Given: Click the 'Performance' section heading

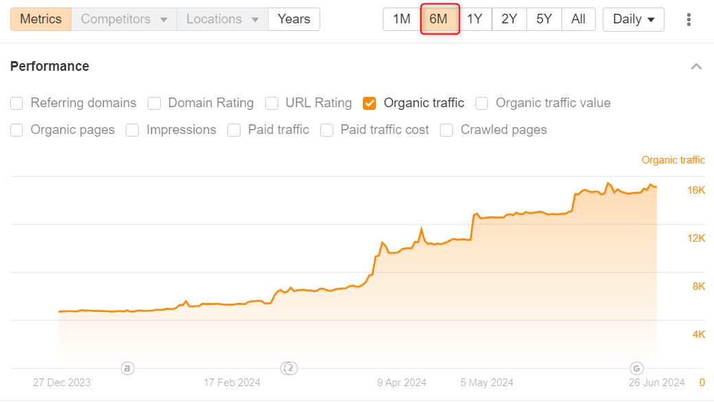Looking at the screenshot, I should 49,67.
